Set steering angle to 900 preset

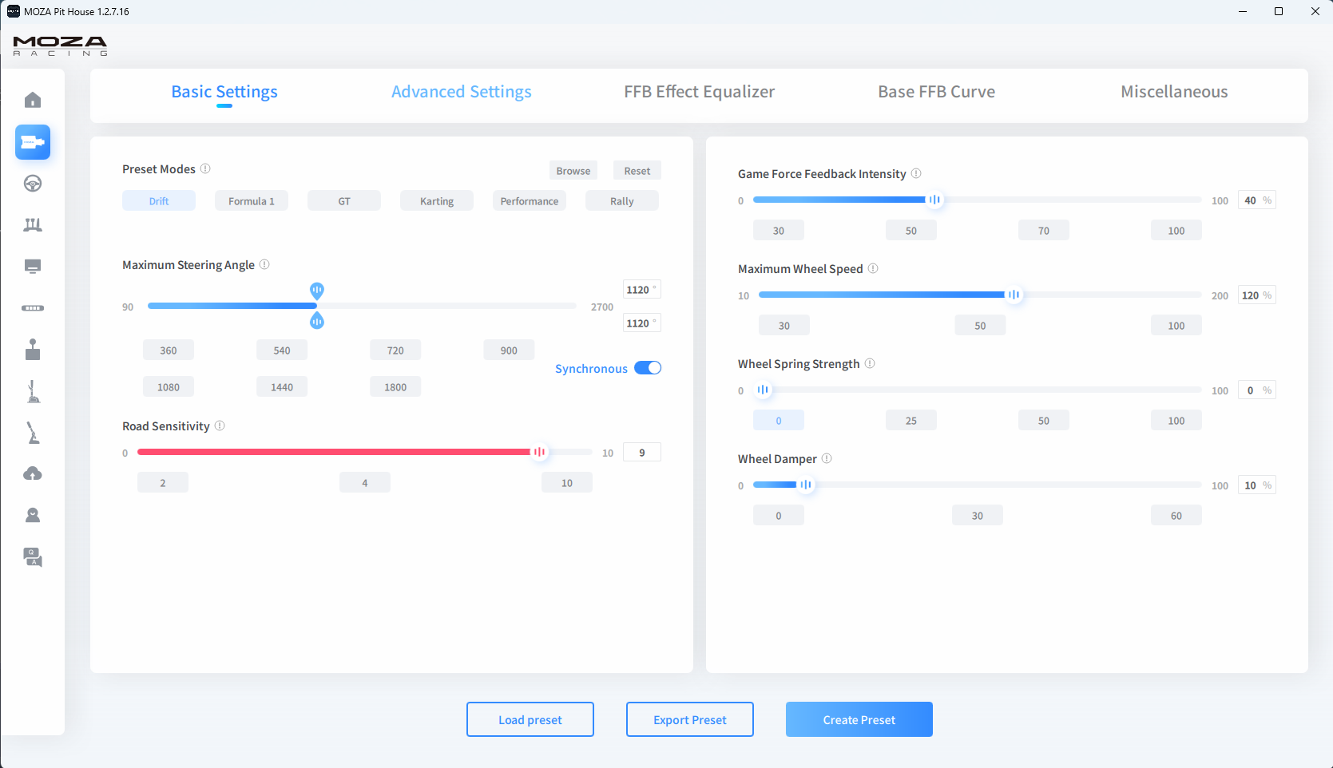pos(509,350)
